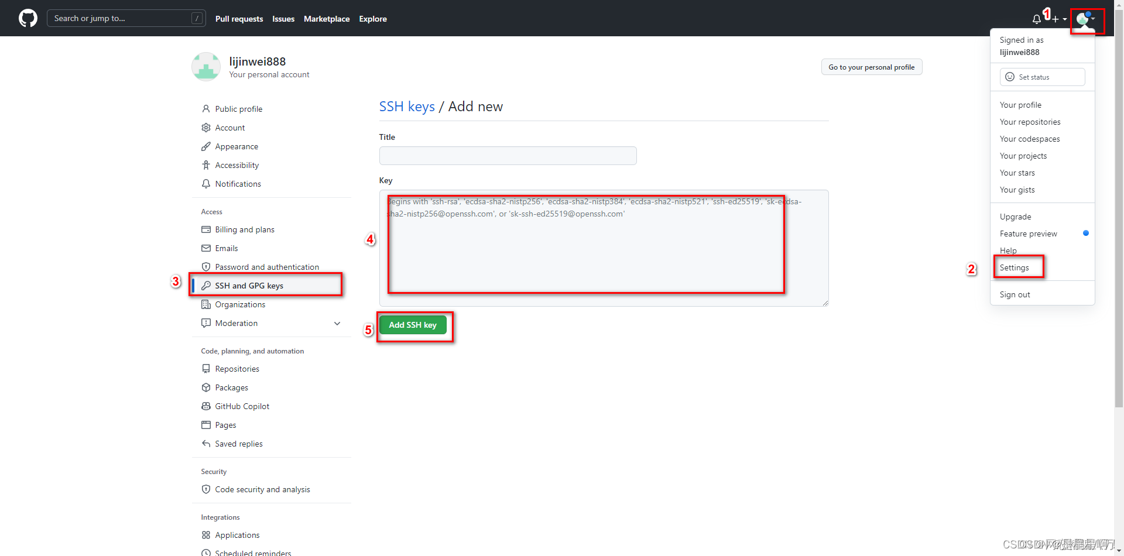Open Pull requests in top navigation
This screenshot has height=556, width=1124.
tap(239, 19)
